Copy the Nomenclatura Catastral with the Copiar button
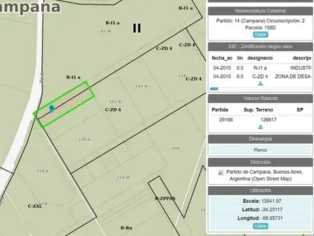Screen dimensions: 314x236 (260, 35)
